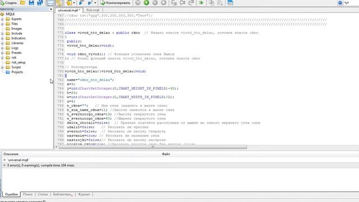Viewport: 359px width, 202px height.
Task: Click the Описание column header
Action: [x=11, y=154]
